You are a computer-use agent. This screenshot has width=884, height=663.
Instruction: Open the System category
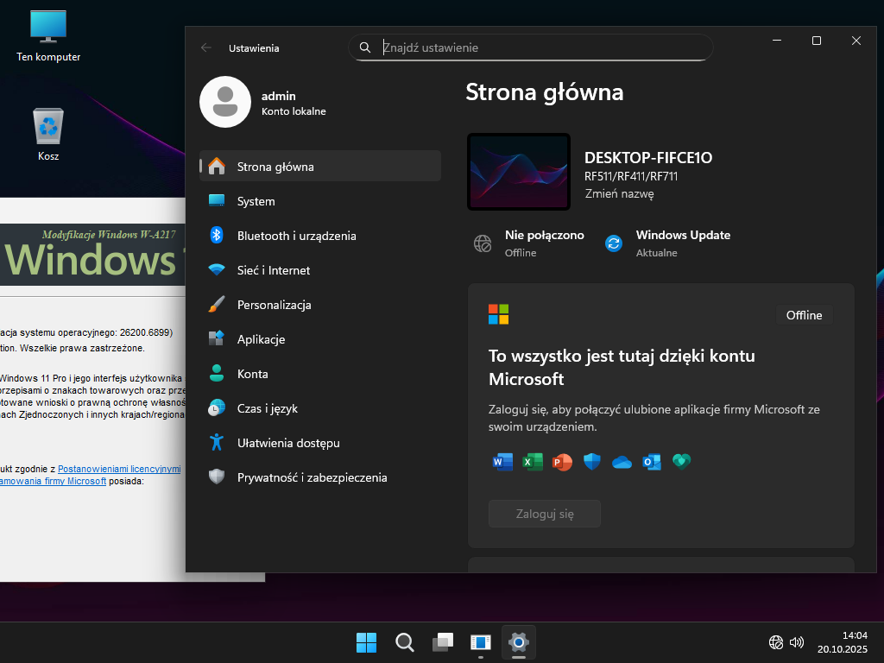pos(256,201)
